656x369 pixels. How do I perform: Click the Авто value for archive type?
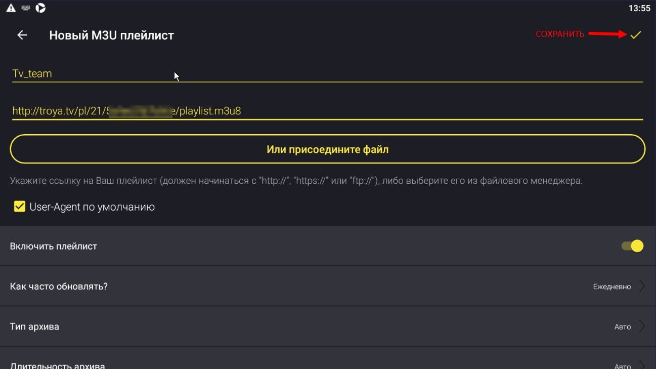(623, 327)
